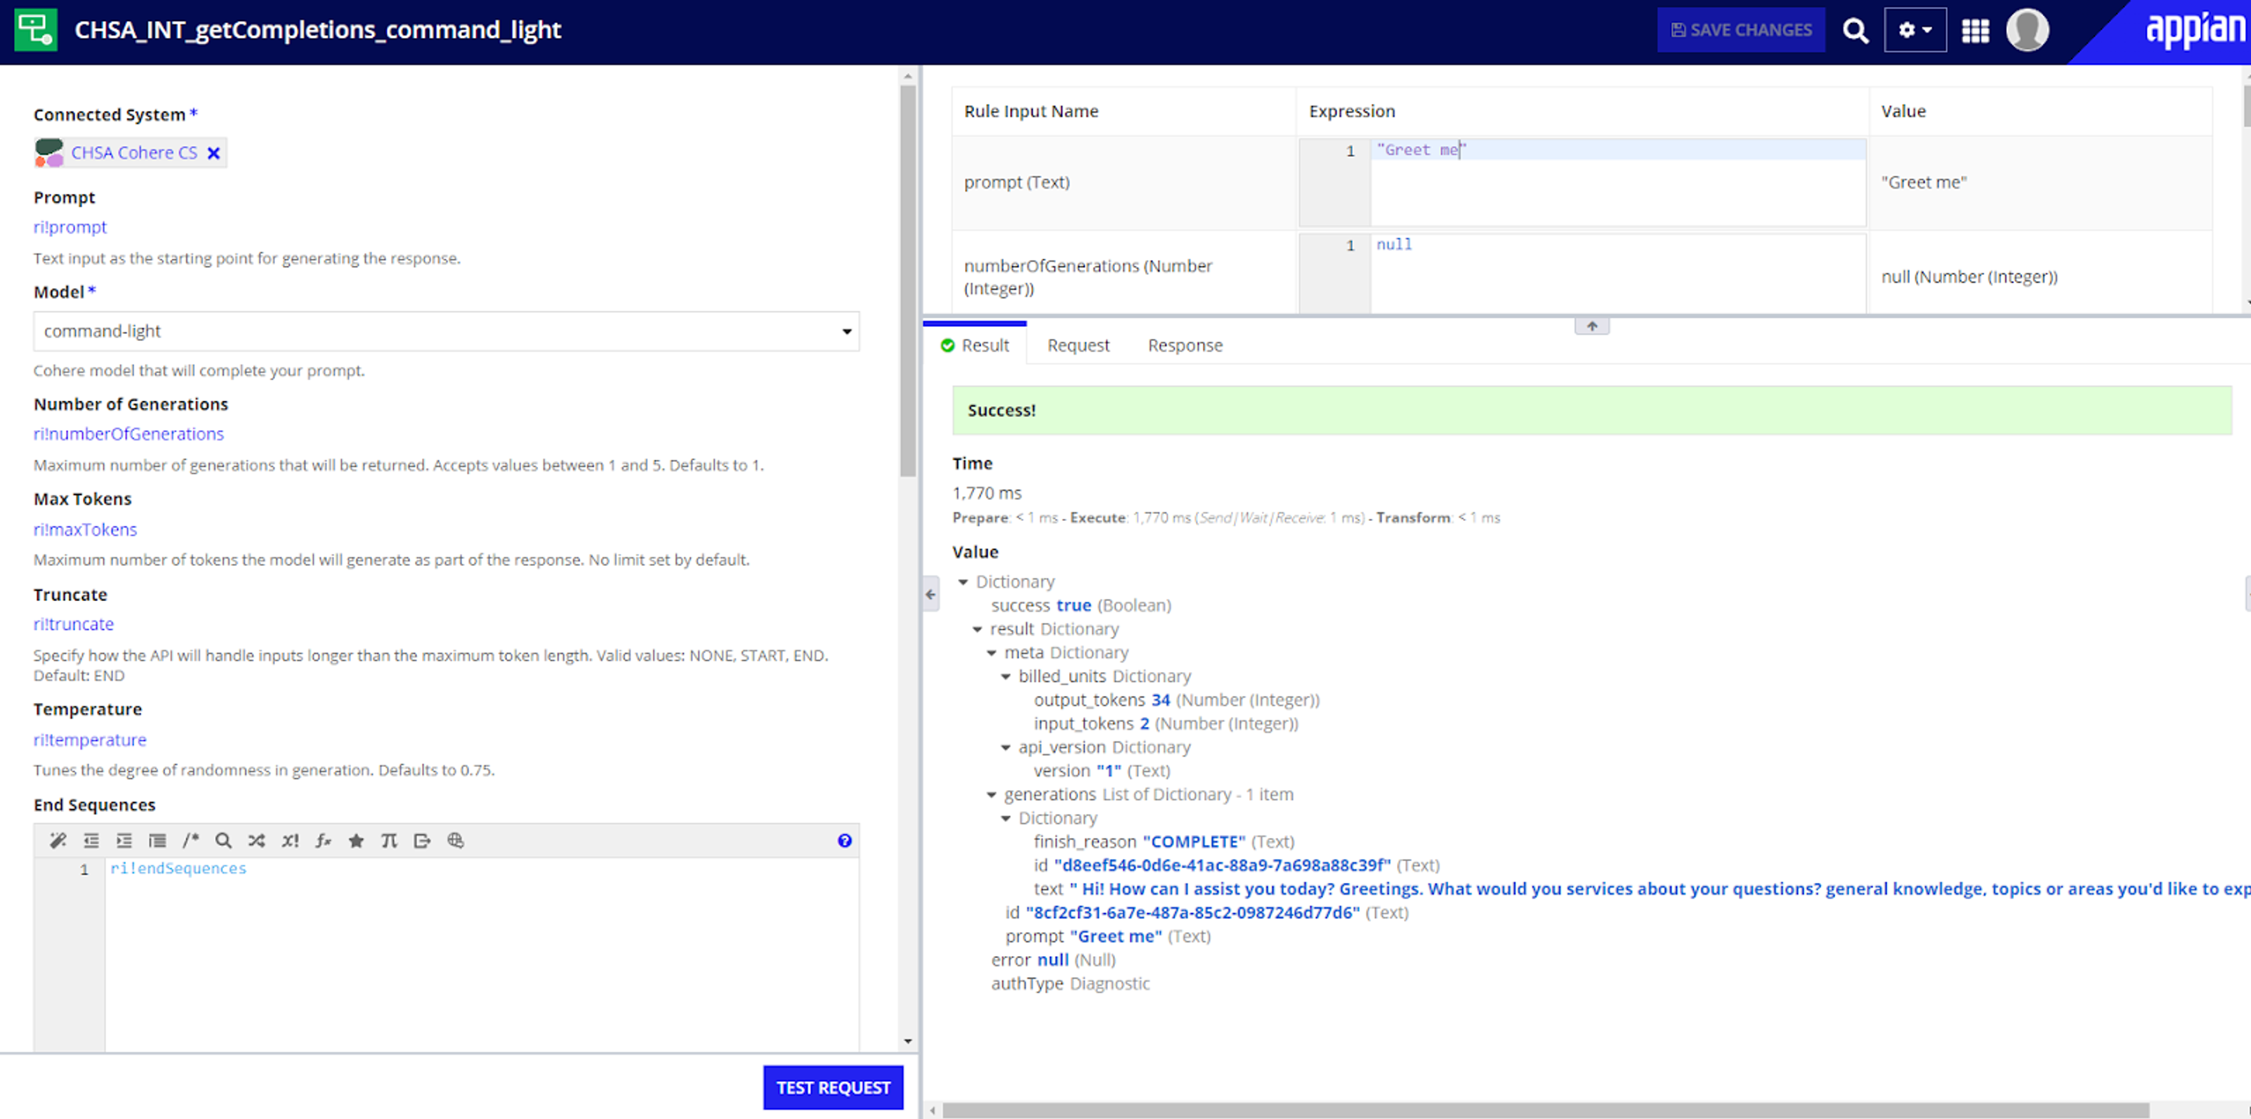Click the left pane scroll-down arrow
Screen dimensions: 2251x1119
click(x=908, y=1040)
